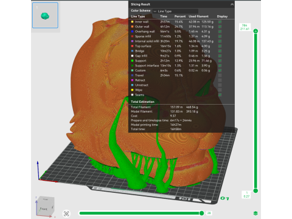
Task: Open the Color Scheme dropdown
Action: tap(175, 11)
